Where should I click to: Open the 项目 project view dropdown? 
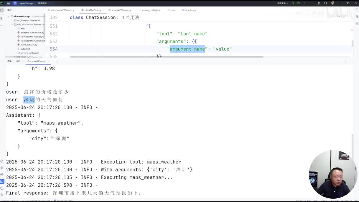pyautogui.click(x=10, y=10)
